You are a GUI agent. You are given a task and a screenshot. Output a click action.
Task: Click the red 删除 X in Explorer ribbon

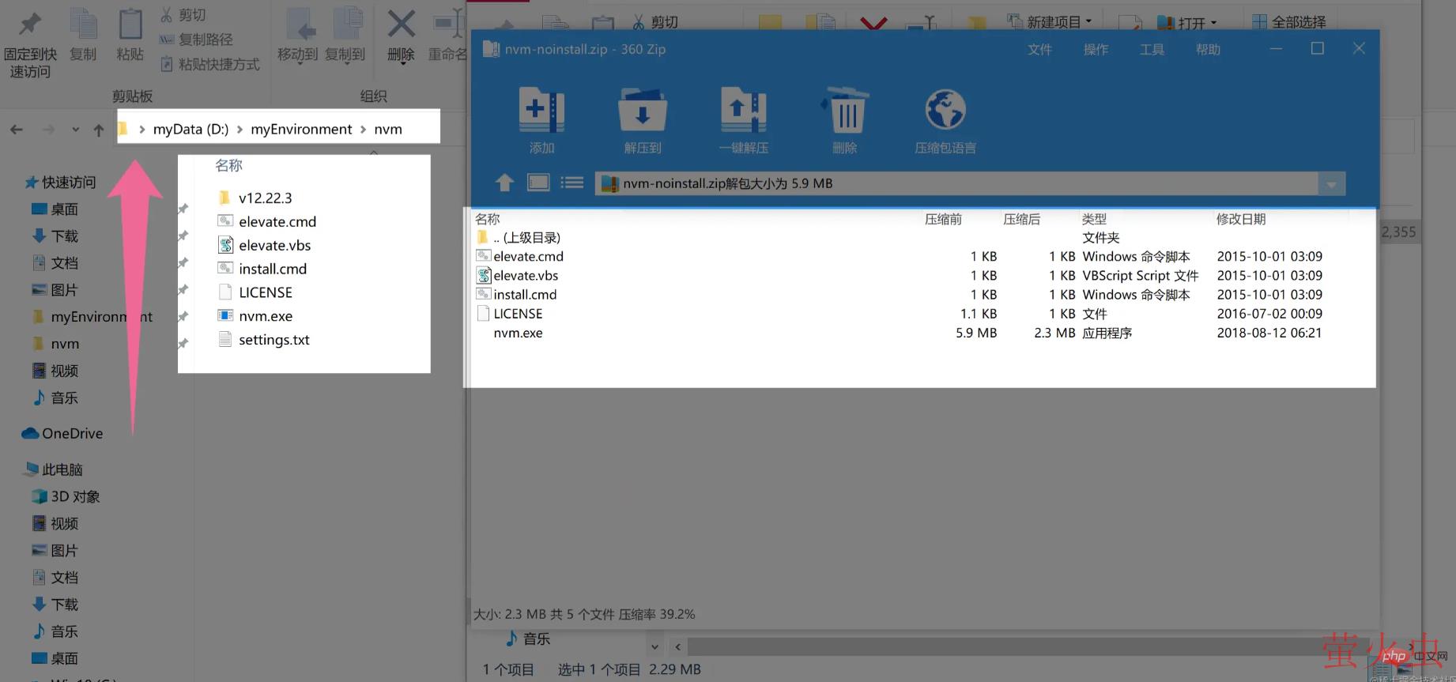401,25
